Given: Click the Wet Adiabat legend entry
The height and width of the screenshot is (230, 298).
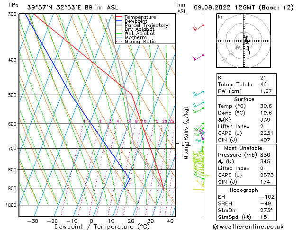Looking at the screenshot, I should (x=135, y=33).
